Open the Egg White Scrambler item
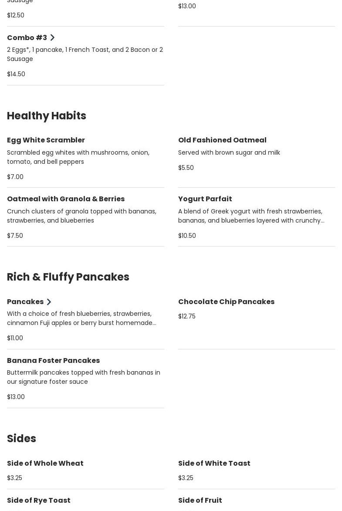The height and width of the screenshot is (511, 342). point(46,140)
